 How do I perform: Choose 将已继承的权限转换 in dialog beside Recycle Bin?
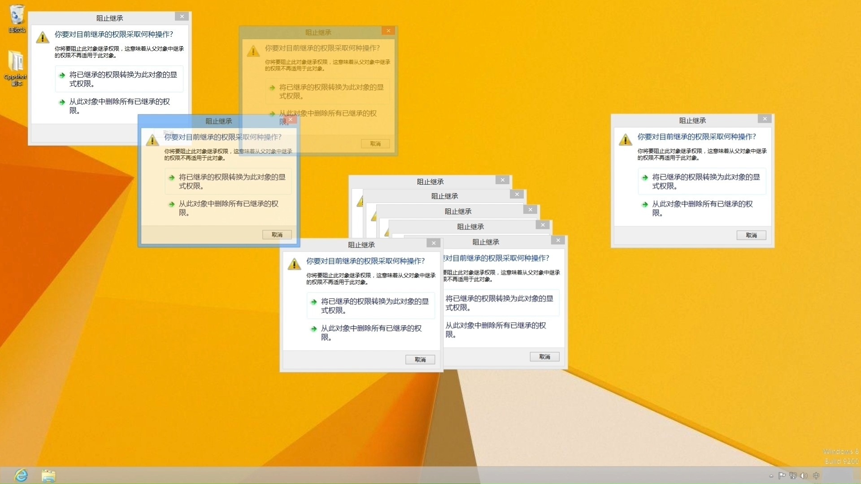tap(119, 79)
